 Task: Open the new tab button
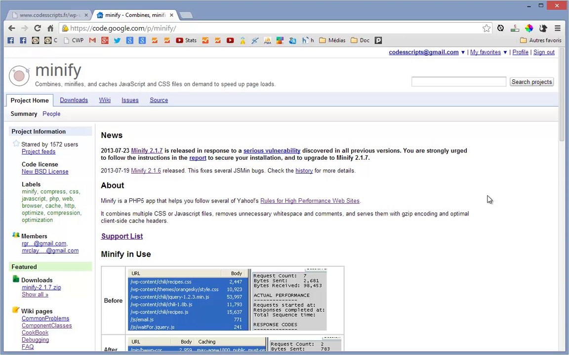(x=186, y=15)
